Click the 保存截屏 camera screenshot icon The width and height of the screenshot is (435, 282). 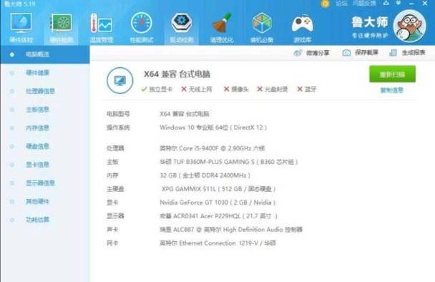(x=346, y=53)
